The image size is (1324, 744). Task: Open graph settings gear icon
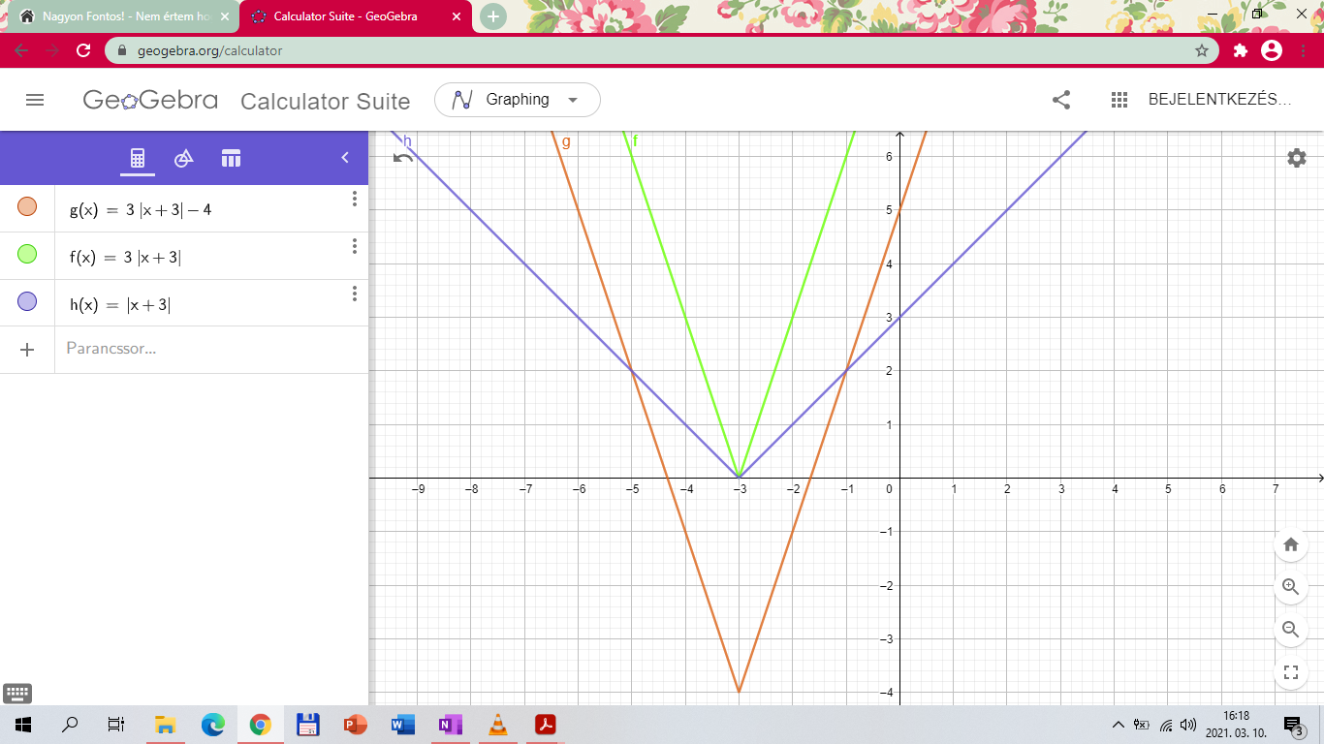[1297, 158]
